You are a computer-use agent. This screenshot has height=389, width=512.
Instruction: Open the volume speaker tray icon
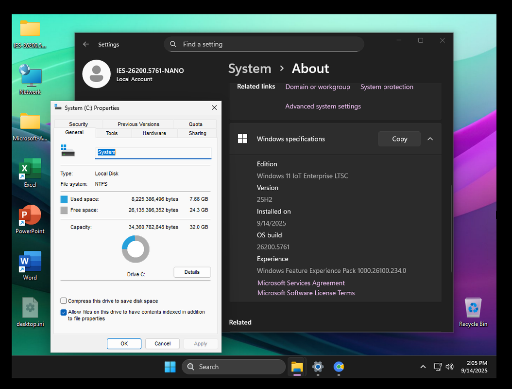click(450, 367)
